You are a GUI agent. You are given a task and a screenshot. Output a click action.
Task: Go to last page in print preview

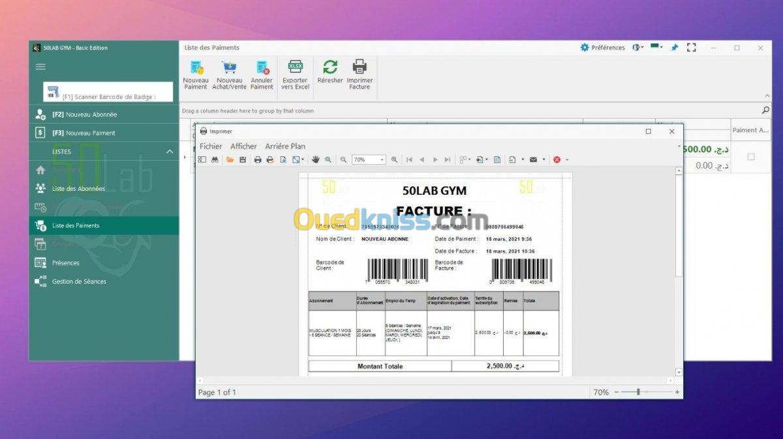coord(448,160)
